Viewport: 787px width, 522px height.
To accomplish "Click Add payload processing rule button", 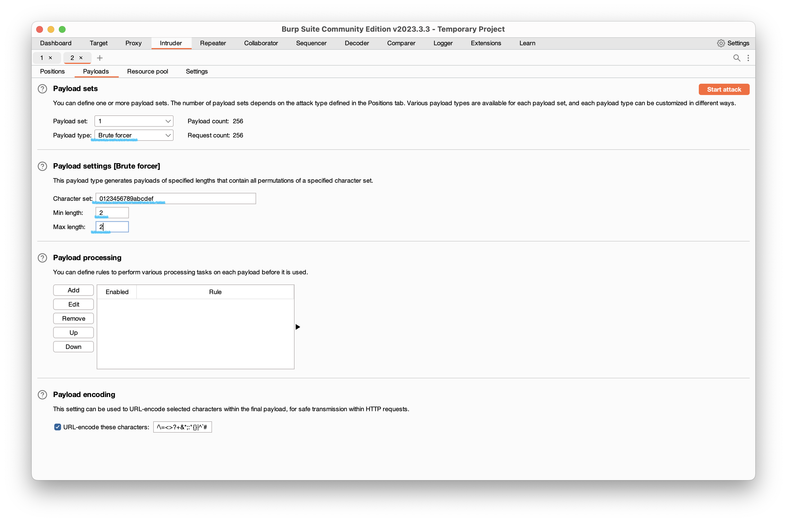I will click(73, 290).
